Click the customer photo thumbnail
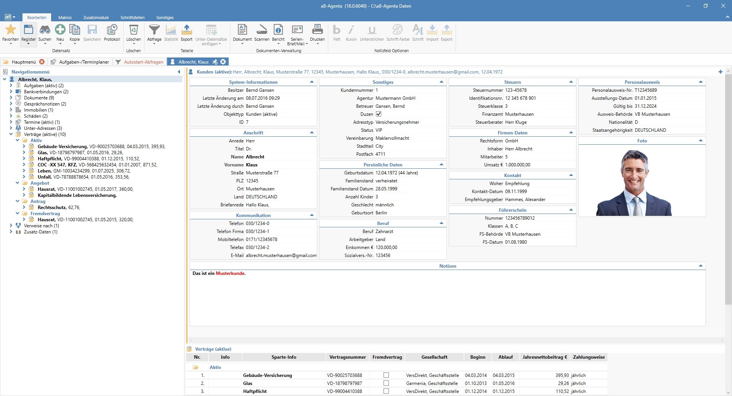 click(x=634, y=183)
